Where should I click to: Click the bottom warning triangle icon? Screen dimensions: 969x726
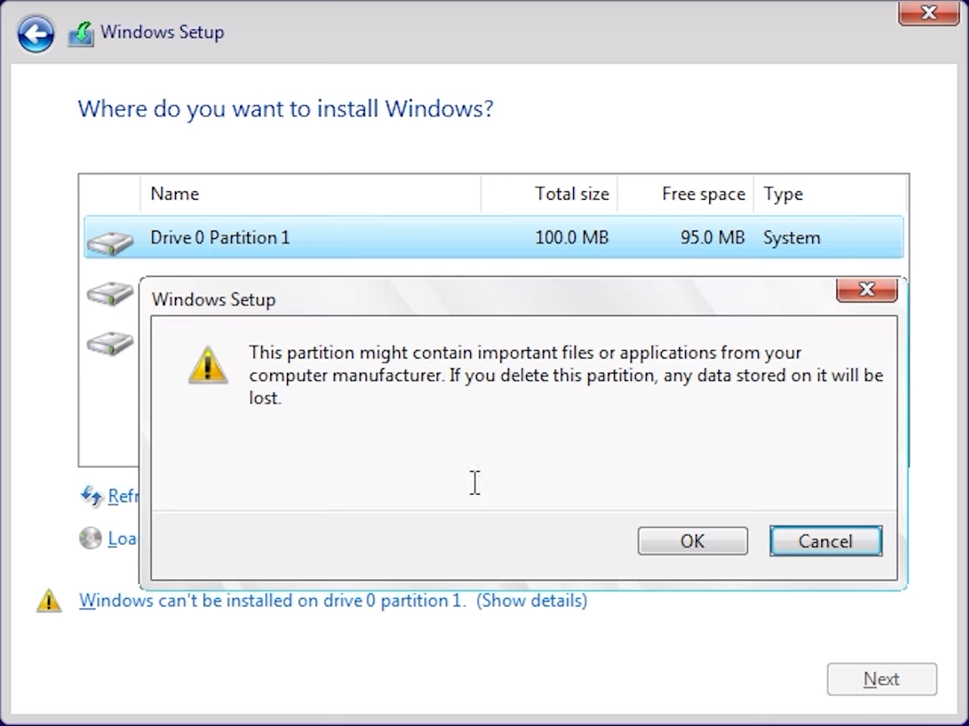tap(49, 601)
